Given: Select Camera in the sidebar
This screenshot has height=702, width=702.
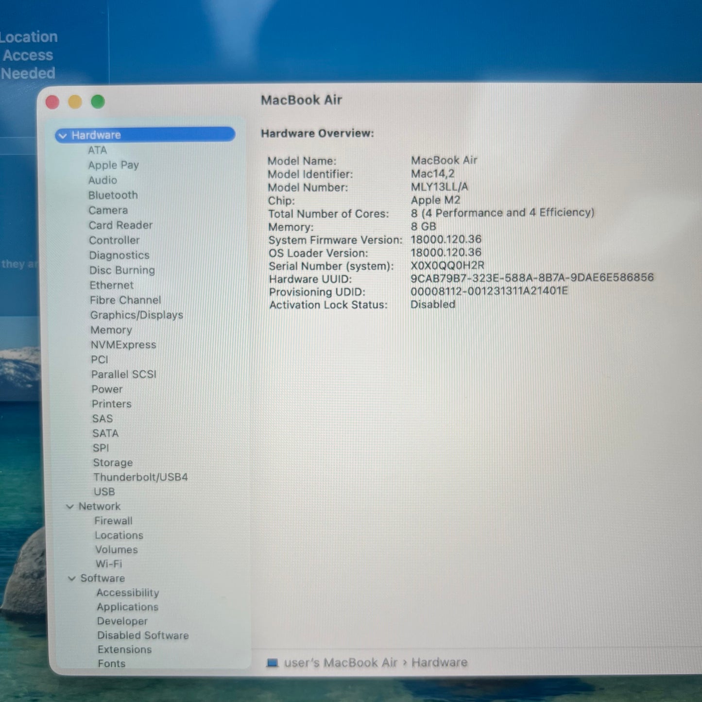Looking at the screenshot, I should pos(108,210).
